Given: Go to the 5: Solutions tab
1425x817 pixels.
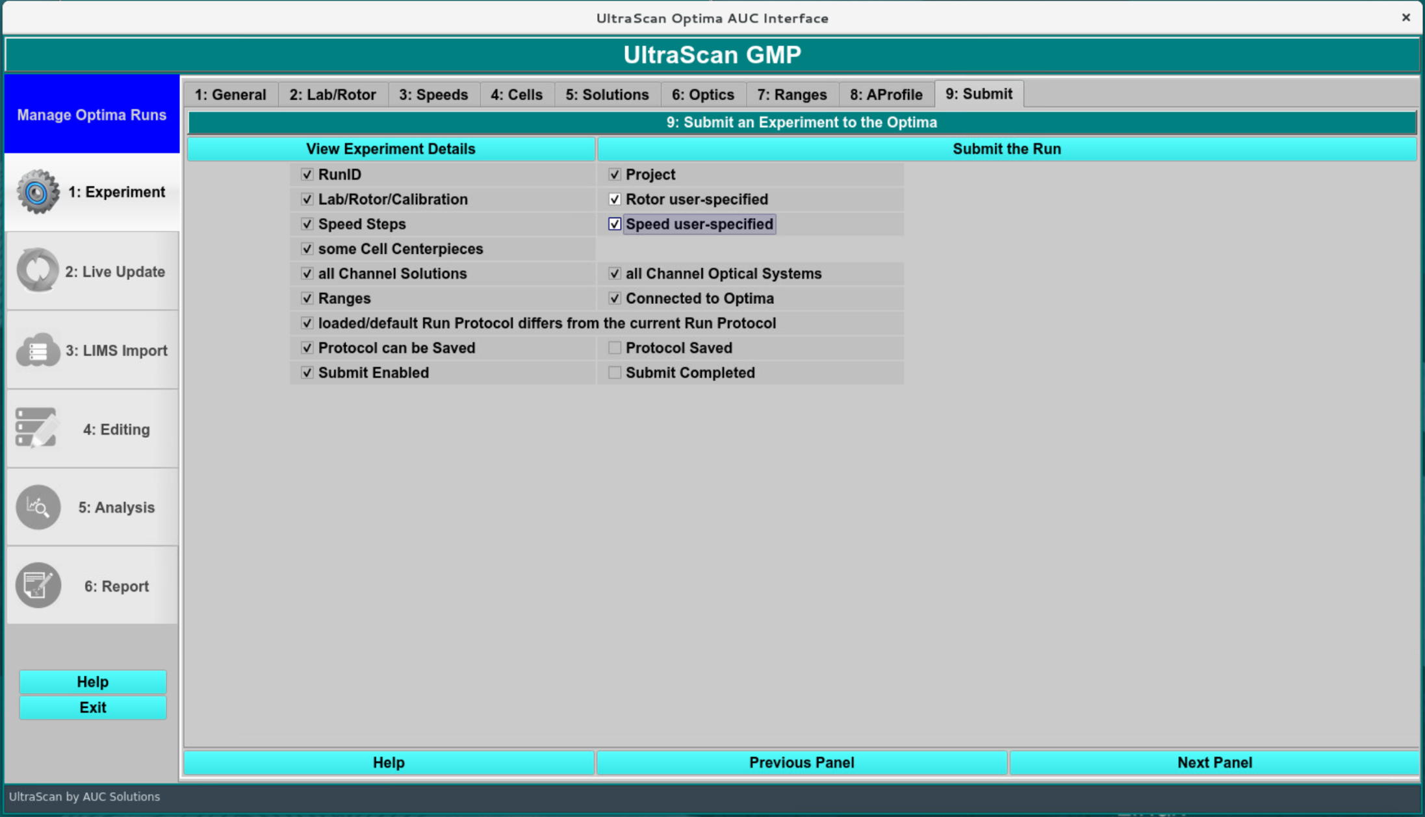Looking at the screenshot, I should (606, 95).
